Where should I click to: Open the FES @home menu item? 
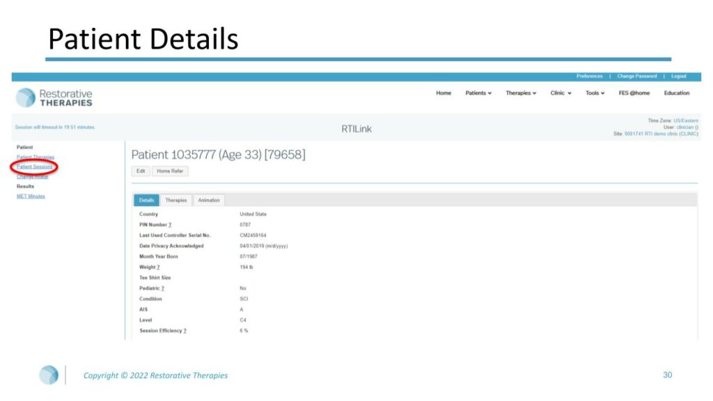click(x=634, y=93)
